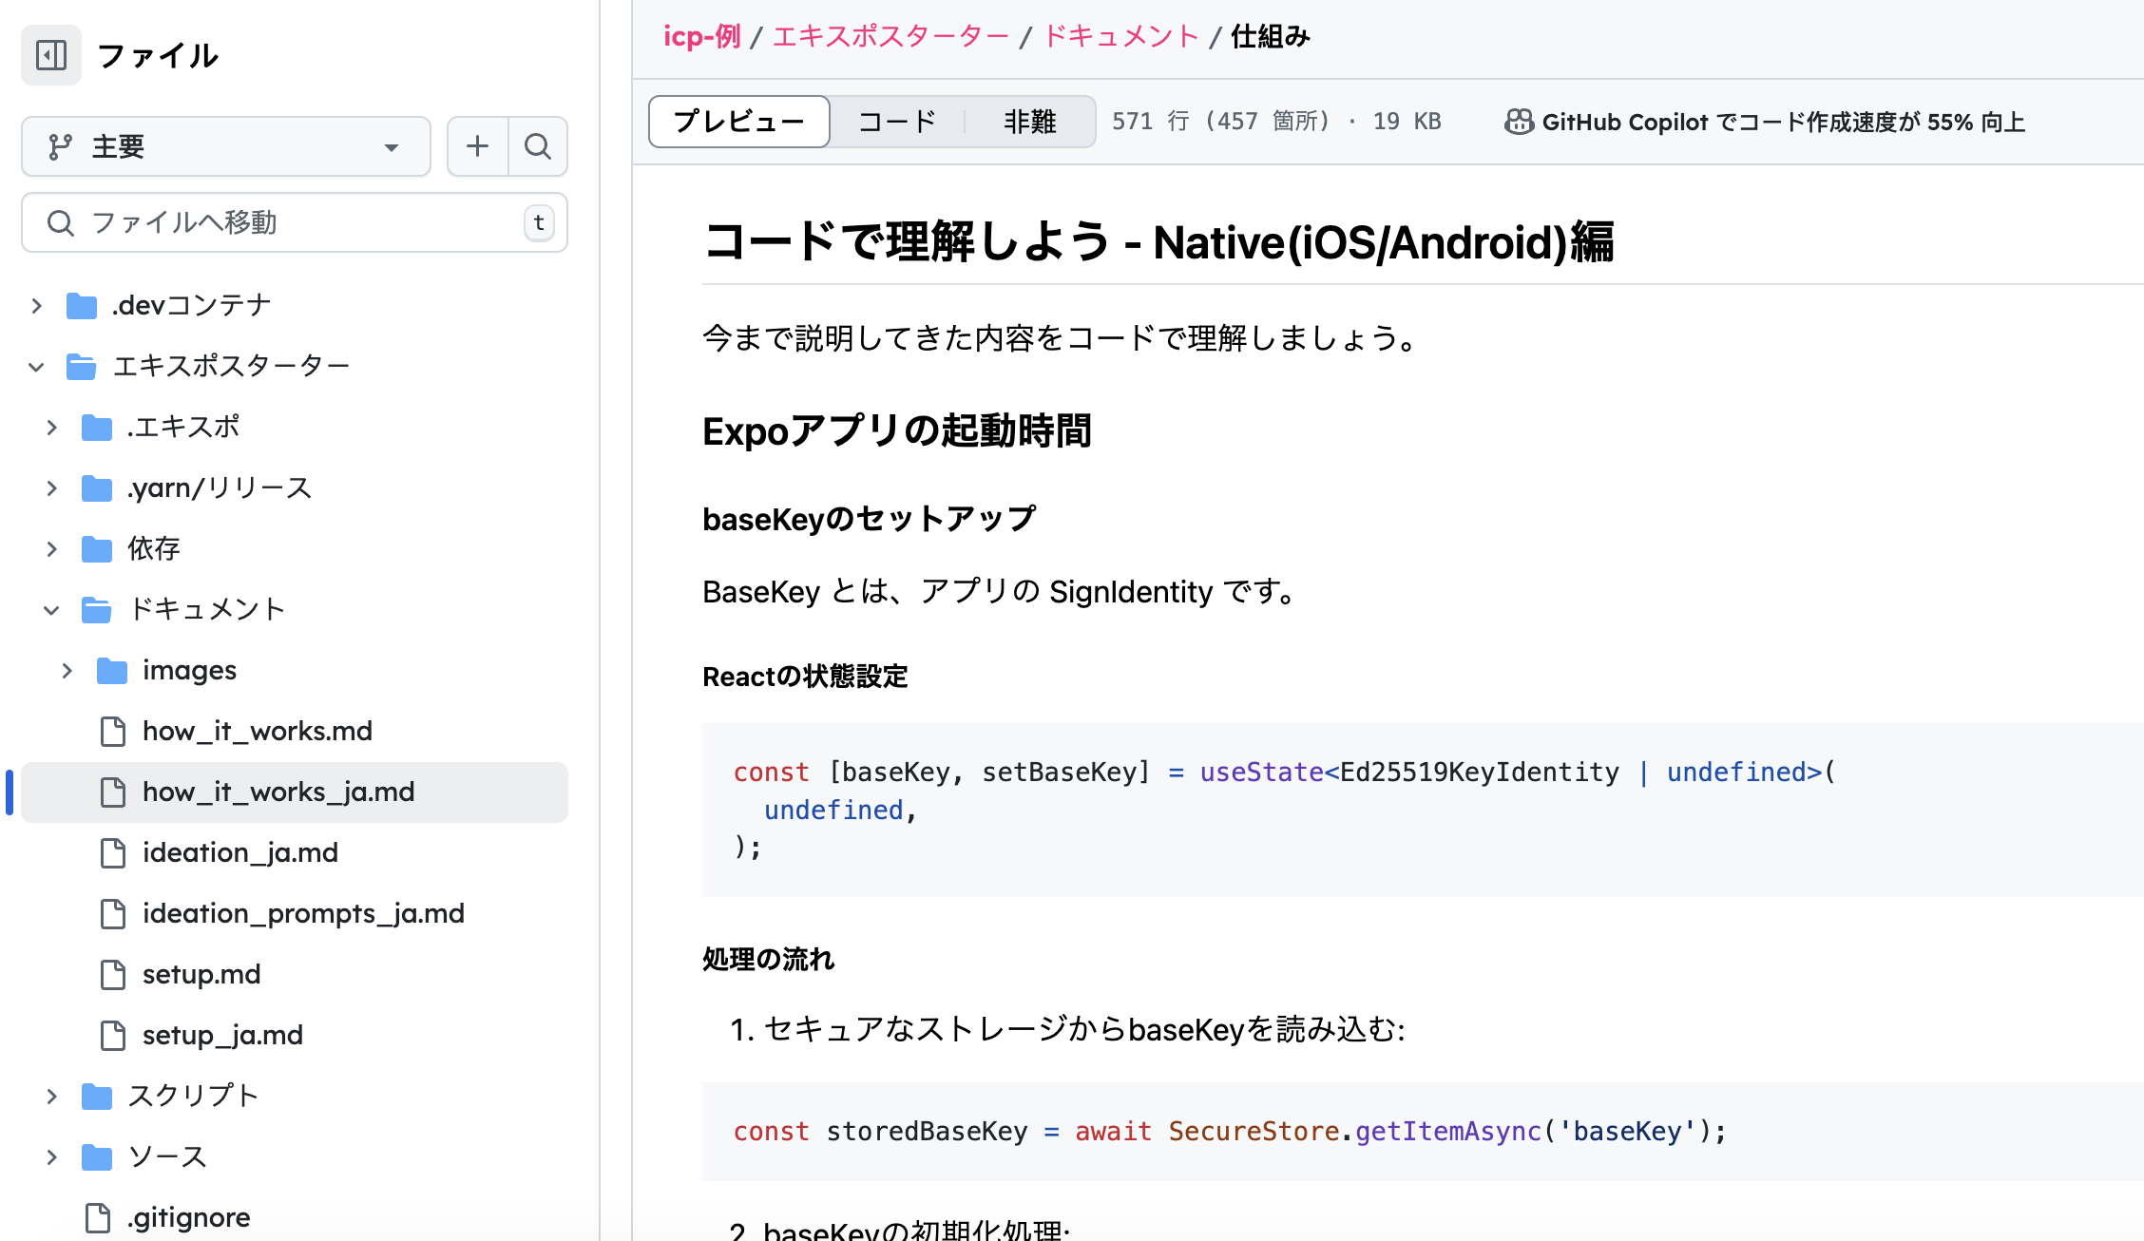Viewport: 2144px width, 1241px height.
Task: Click the file icon beside setup.md
Action: (114, 974)
